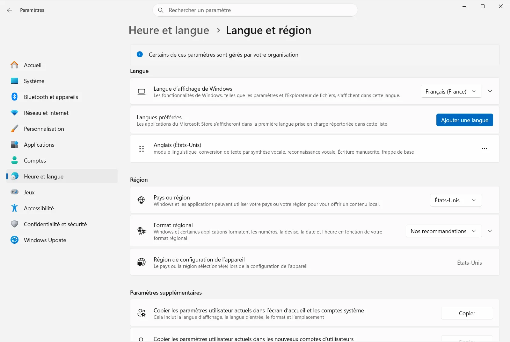Click the Réseau et Internet wifi icon
This screenshot has height=342, width=510.
pos(14,113)
